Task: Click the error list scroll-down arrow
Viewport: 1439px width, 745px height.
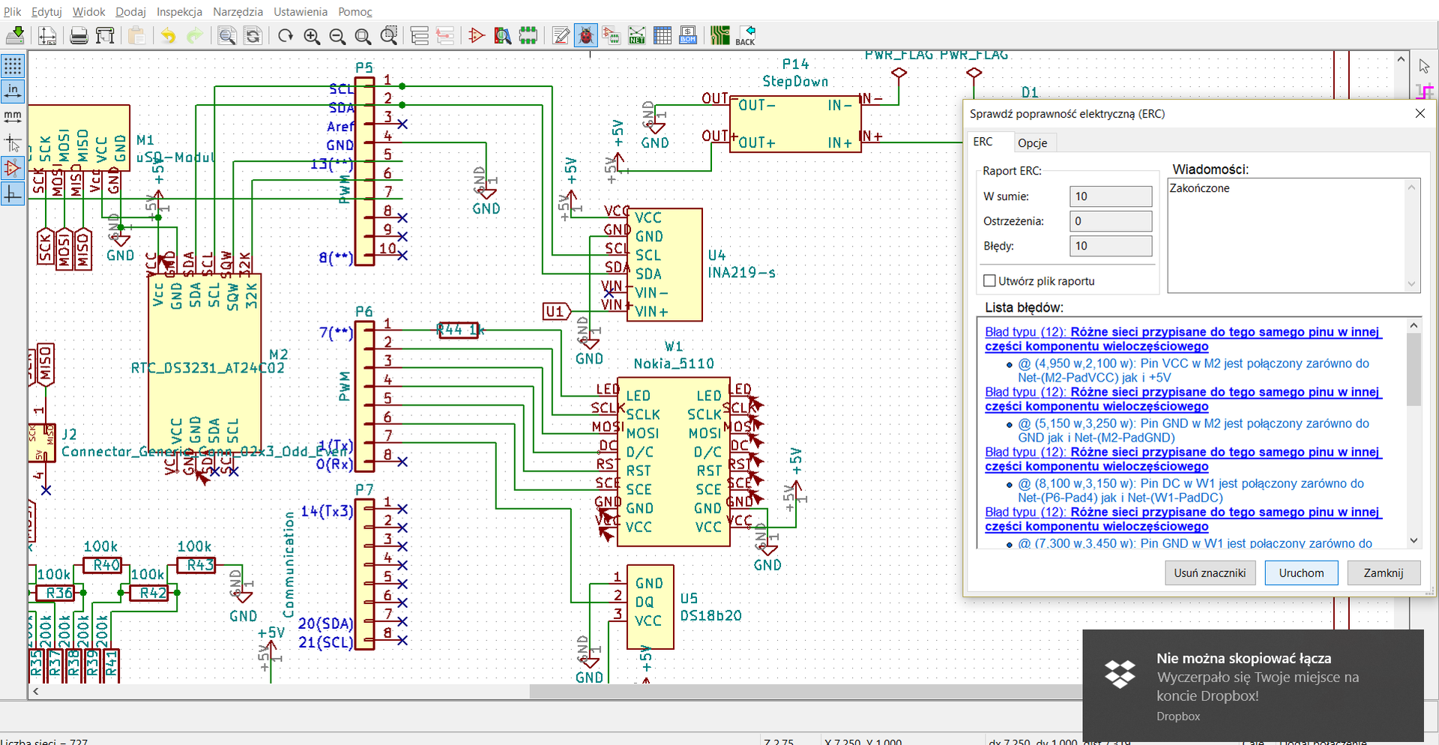Action: [1414, 540]
